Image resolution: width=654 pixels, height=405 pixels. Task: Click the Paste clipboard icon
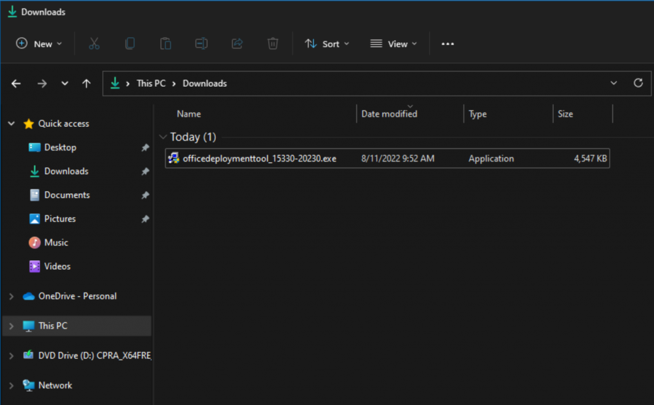click(165, 44)
